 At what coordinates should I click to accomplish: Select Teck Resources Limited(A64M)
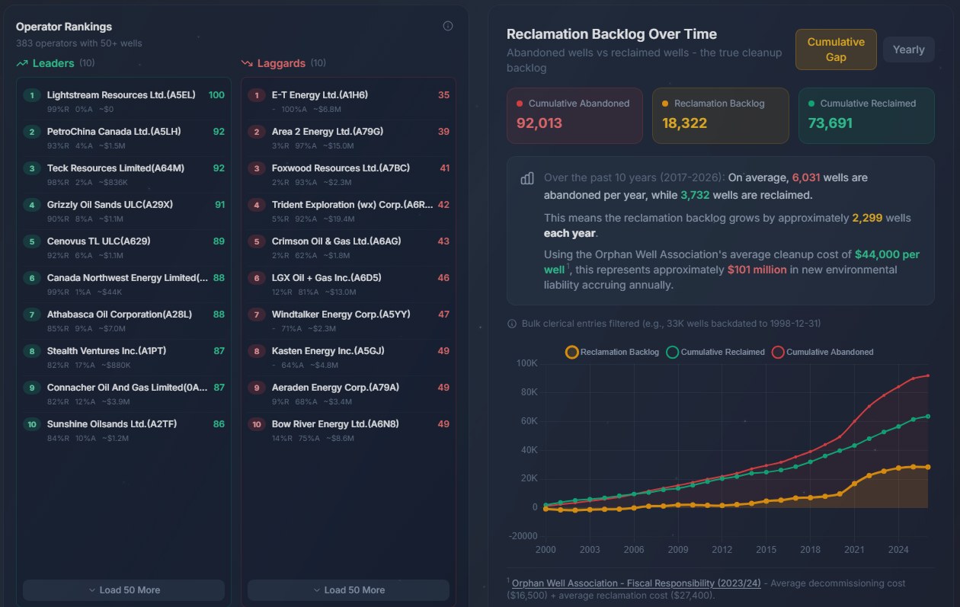click(123, 174)
